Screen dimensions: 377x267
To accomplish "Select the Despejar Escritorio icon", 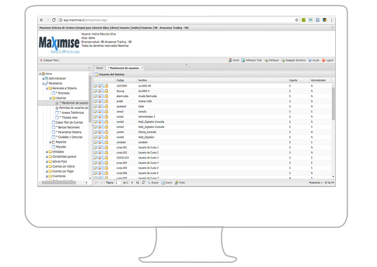I will tap(283, 60).
